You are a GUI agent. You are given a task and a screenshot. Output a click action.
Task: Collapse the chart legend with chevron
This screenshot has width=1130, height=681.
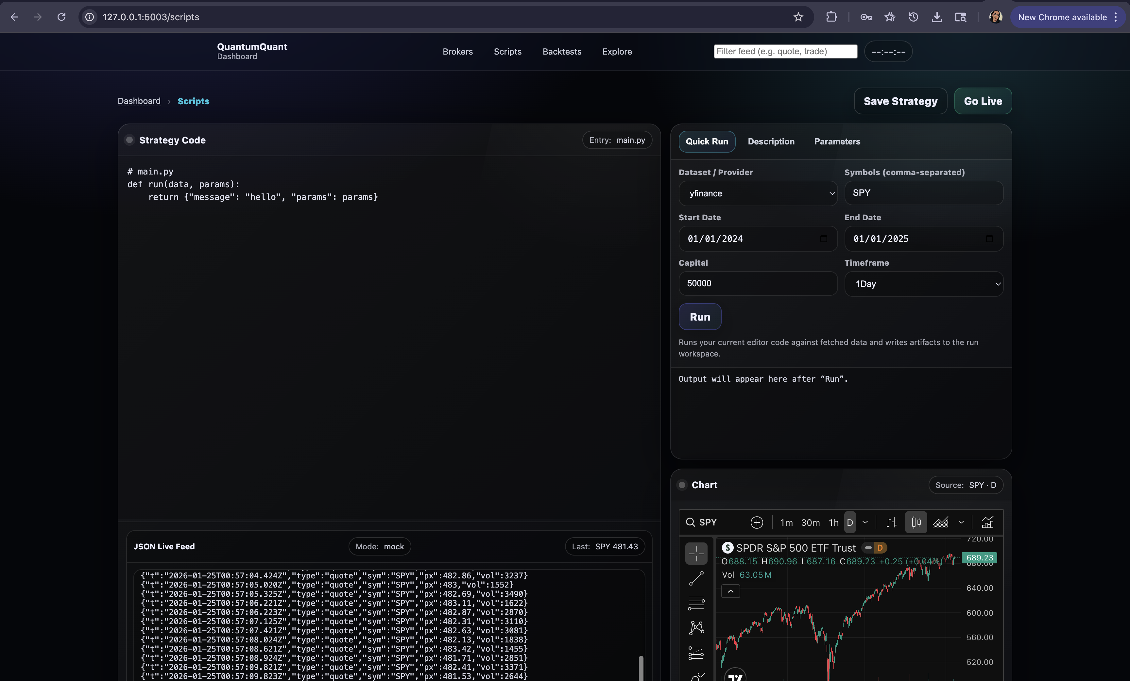click(730, 591)
